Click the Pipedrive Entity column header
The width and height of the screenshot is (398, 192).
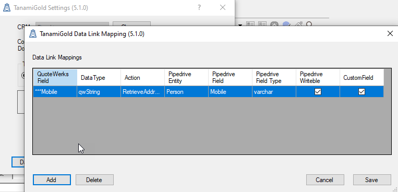[x=187, y=77]
